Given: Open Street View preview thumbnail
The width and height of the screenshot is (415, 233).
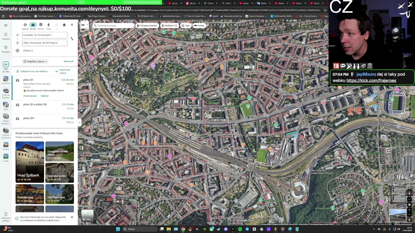Looking at the screenshot, I should click(398, 216).
